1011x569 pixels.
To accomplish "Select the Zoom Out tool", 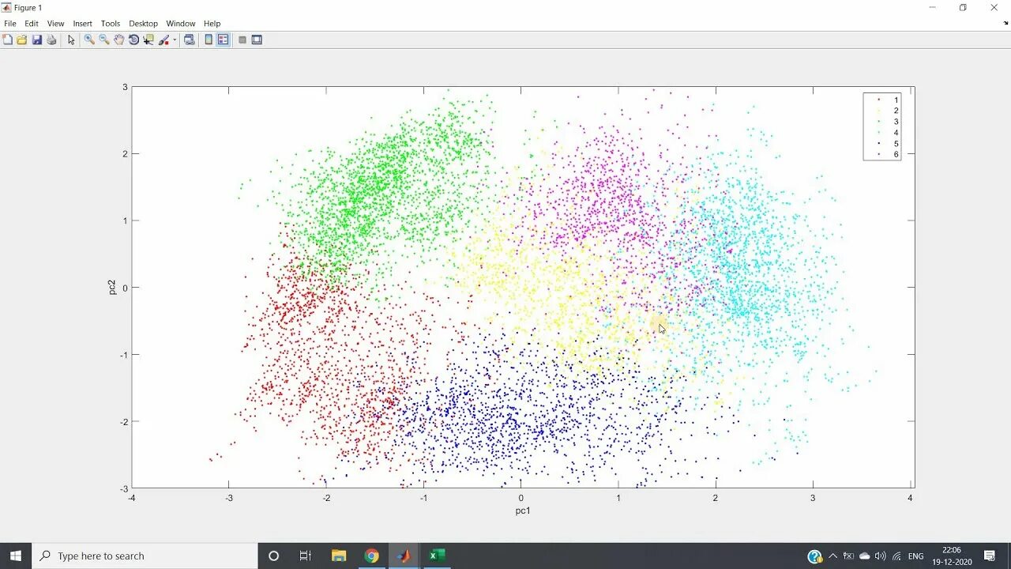I will pyautogui.click(x=103, y=40).
